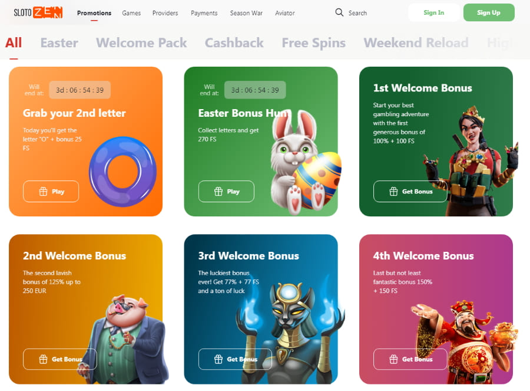This screenshot has height=391, width=530.
Task: Click the search magnifier icon
Action: coord(339,12)
